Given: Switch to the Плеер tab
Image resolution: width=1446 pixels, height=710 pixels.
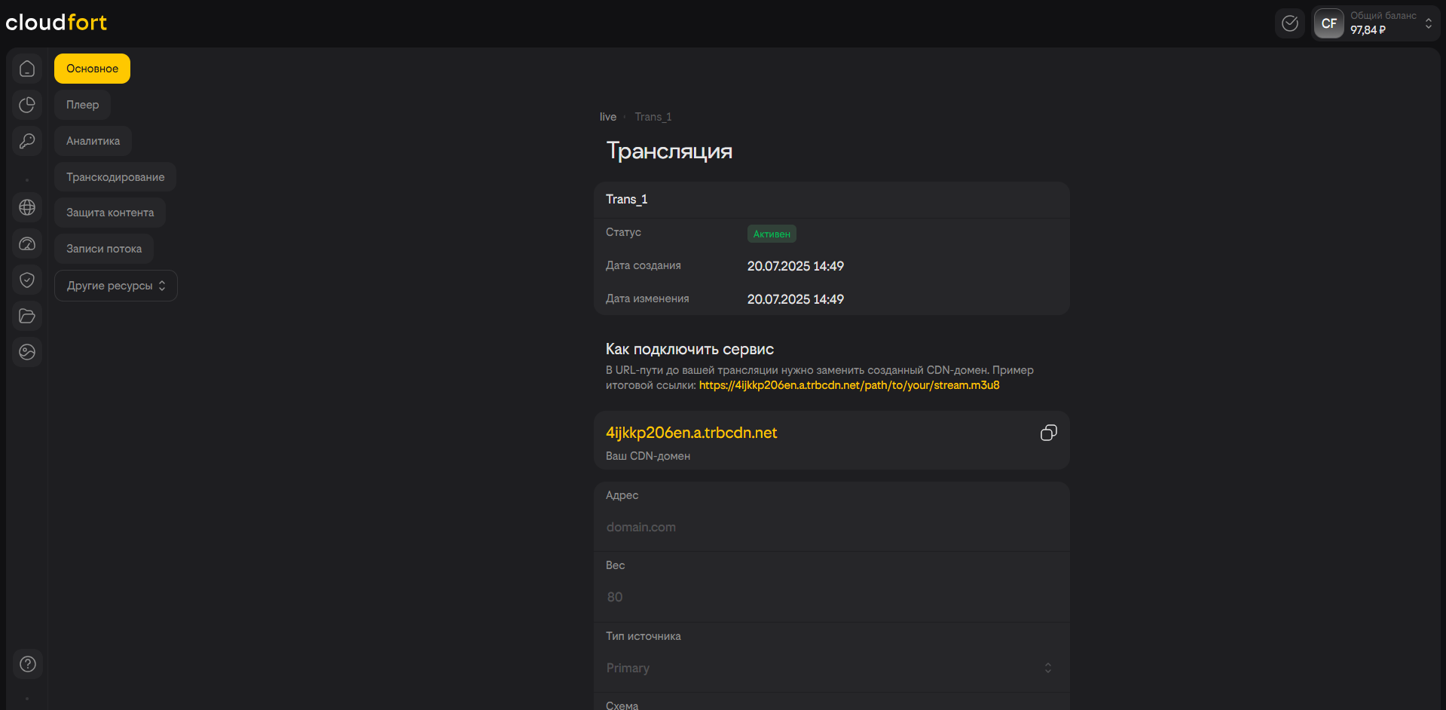Looking at the screenshot, I should point(82,105).
